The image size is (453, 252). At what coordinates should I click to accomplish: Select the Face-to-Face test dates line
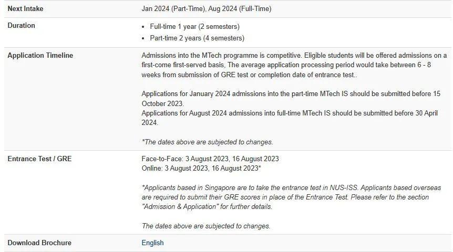[210, 159]
